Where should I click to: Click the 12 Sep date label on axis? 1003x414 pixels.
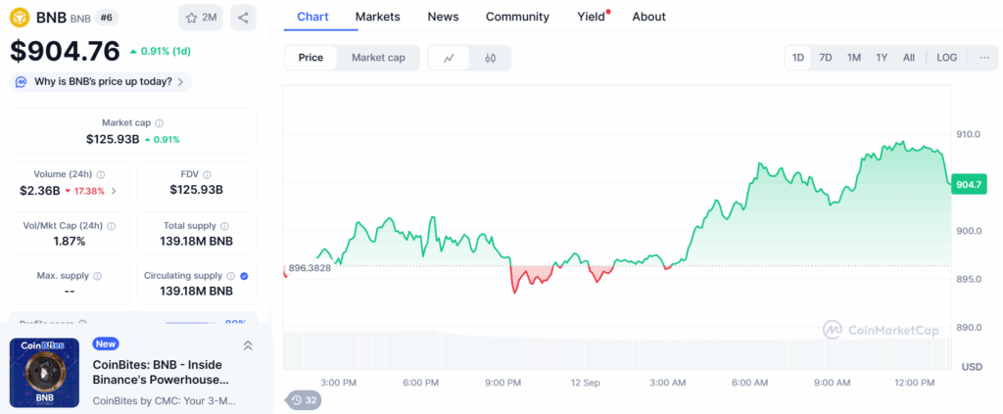tap(586, 383)
